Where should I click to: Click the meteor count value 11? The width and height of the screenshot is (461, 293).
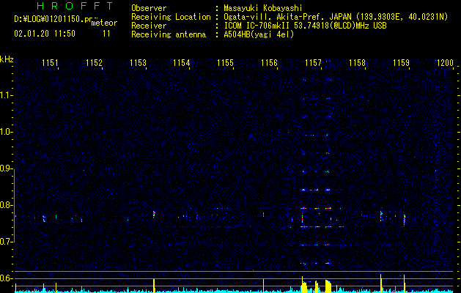click(106, 34)
